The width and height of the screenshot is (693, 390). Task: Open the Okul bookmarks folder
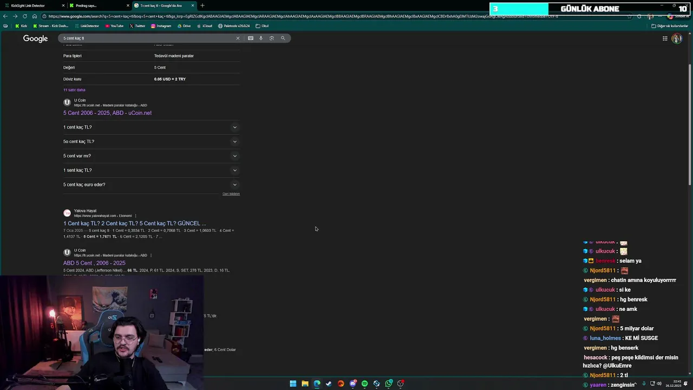[262, 26]
